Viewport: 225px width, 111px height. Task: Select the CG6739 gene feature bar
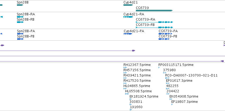pyautogui.click(x=154, y=11)
